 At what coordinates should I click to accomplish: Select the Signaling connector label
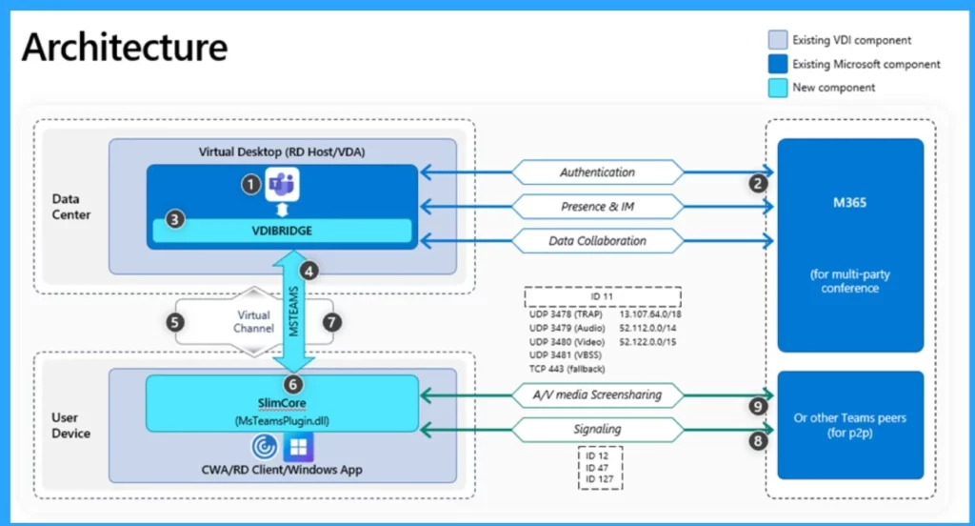[x=597, y=430]
